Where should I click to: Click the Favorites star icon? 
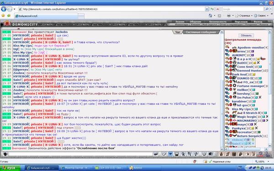coord(3,16)
